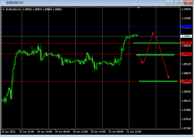
Task: Click the 15 Jun 2023 date axis label
Action: [x=8, y=132]
